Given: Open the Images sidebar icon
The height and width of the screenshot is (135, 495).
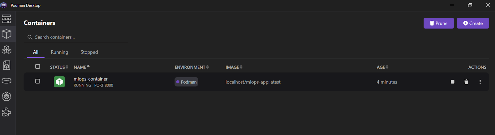Looking at the screenshot, I should (6, 65).
